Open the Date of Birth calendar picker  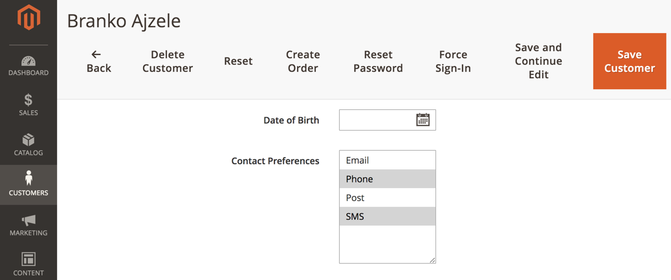coord(423,120)
